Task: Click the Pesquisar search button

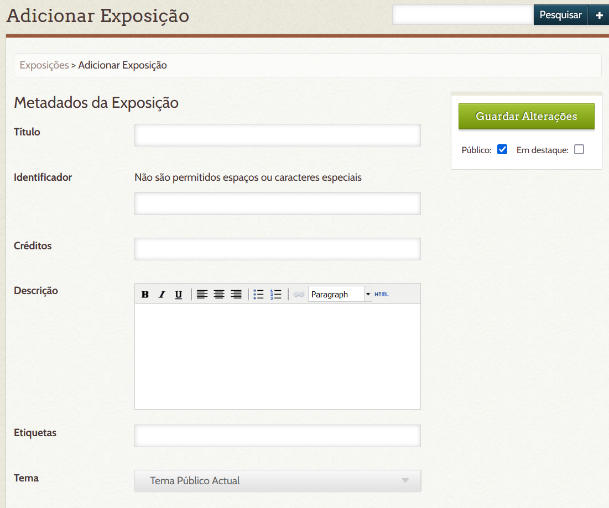Action: [x=560, y=15]
